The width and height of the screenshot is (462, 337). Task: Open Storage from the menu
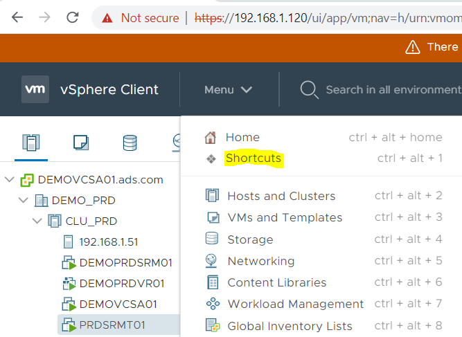tap(250, 239)
